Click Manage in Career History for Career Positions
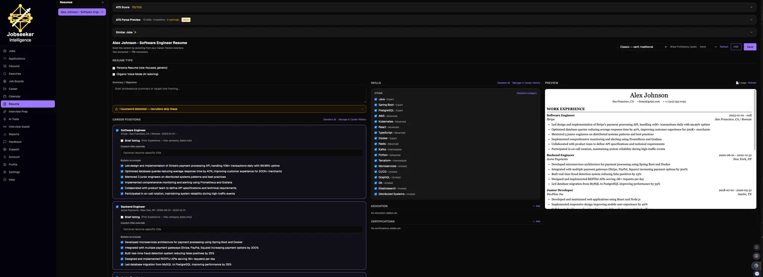 point(352,120)
